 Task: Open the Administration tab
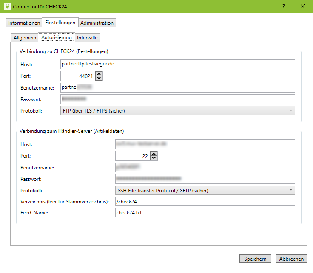pyautogui.click(x=97, y=23)
